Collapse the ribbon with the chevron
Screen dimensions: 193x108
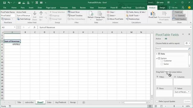click(191, 22)
